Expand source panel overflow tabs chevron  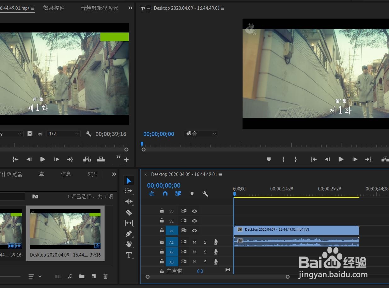[x=130, y=8]
